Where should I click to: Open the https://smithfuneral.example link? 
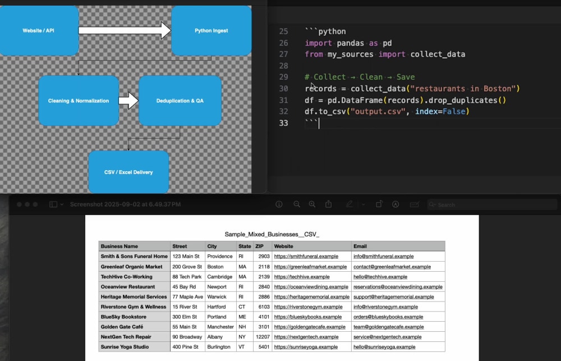pyautogui.click(x=306, y=257)
